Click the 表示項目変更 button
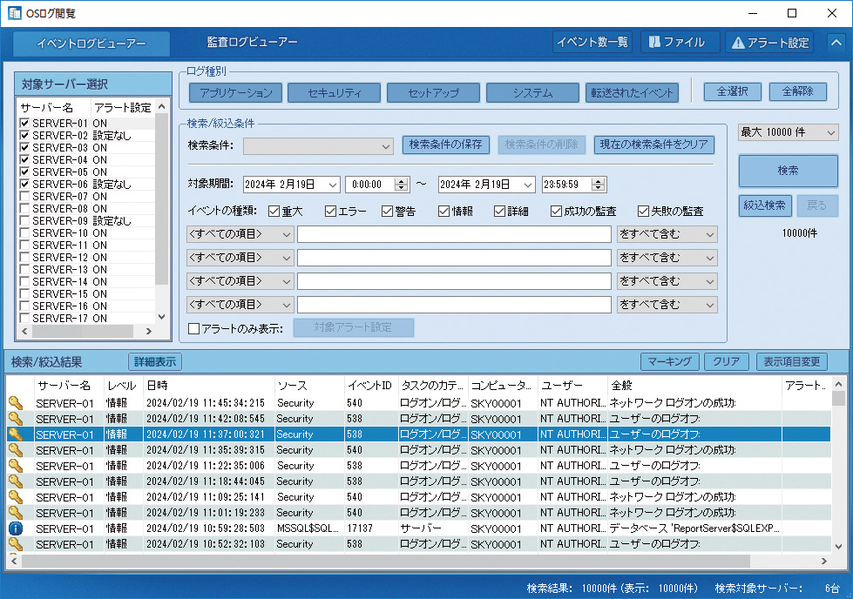The height and width of the screenshot is (599, 853). (791, 362)
